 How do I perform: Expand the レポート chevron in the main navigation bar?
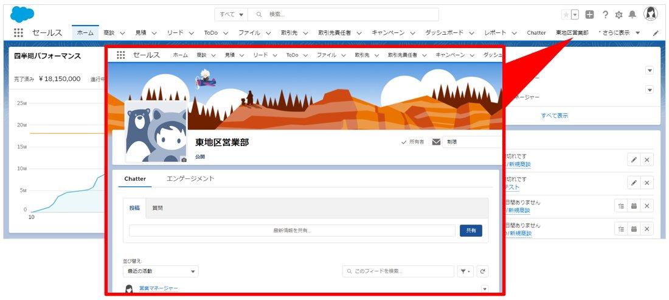pos(514,33)
